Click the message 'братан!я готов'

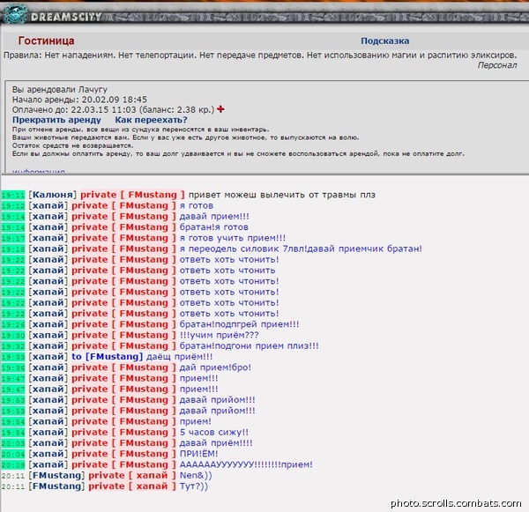214,227
